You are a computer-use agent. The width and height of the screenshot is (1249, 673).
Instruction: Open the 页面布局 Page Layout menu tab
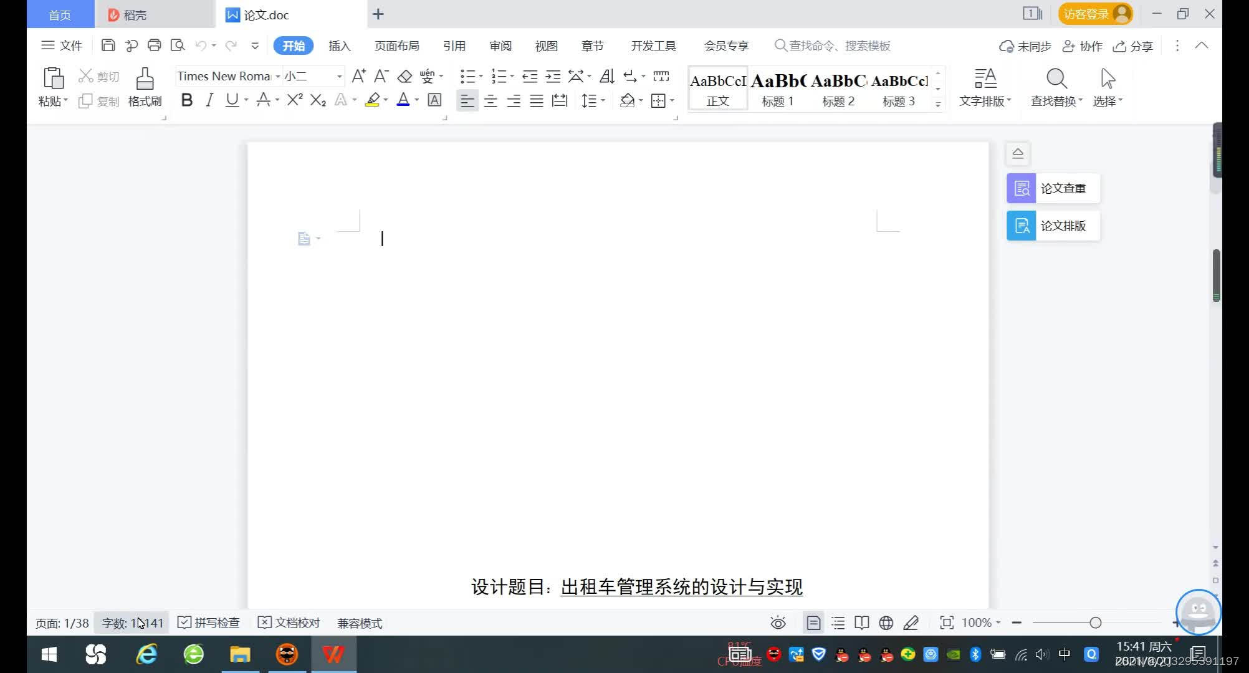(396, 45)
